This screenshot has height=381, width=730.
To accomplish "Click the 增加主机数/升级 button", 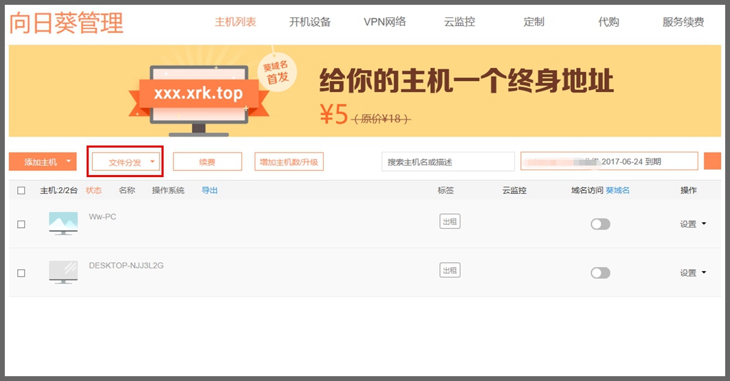I will [x=289, y=162].
